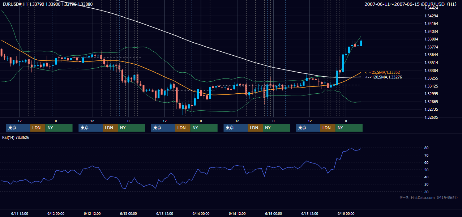Click RSI scale level 20
The width and height of the screenshot is (462, 217).
(x=427, y=192)
